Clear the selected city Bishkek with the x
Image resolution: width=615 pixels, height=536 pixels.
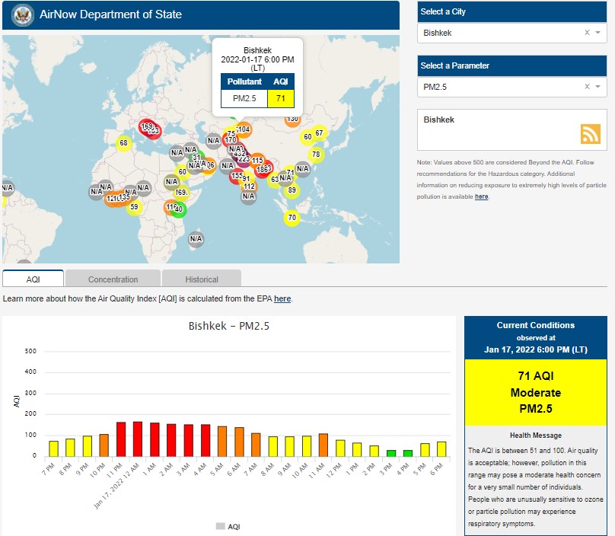pyautogui.click(x=587, y=33)
